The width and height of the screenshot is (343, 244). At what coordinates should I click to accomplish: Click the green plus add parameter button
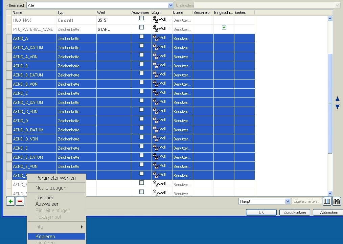tap(10, 202)
